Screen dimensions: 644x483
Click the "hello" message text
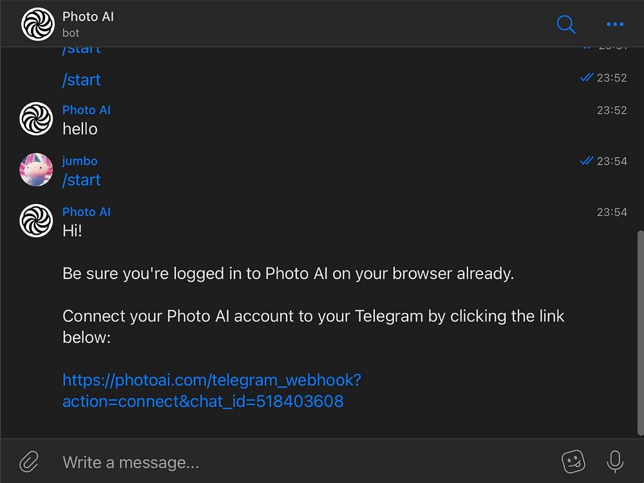[x=80, y=129]
